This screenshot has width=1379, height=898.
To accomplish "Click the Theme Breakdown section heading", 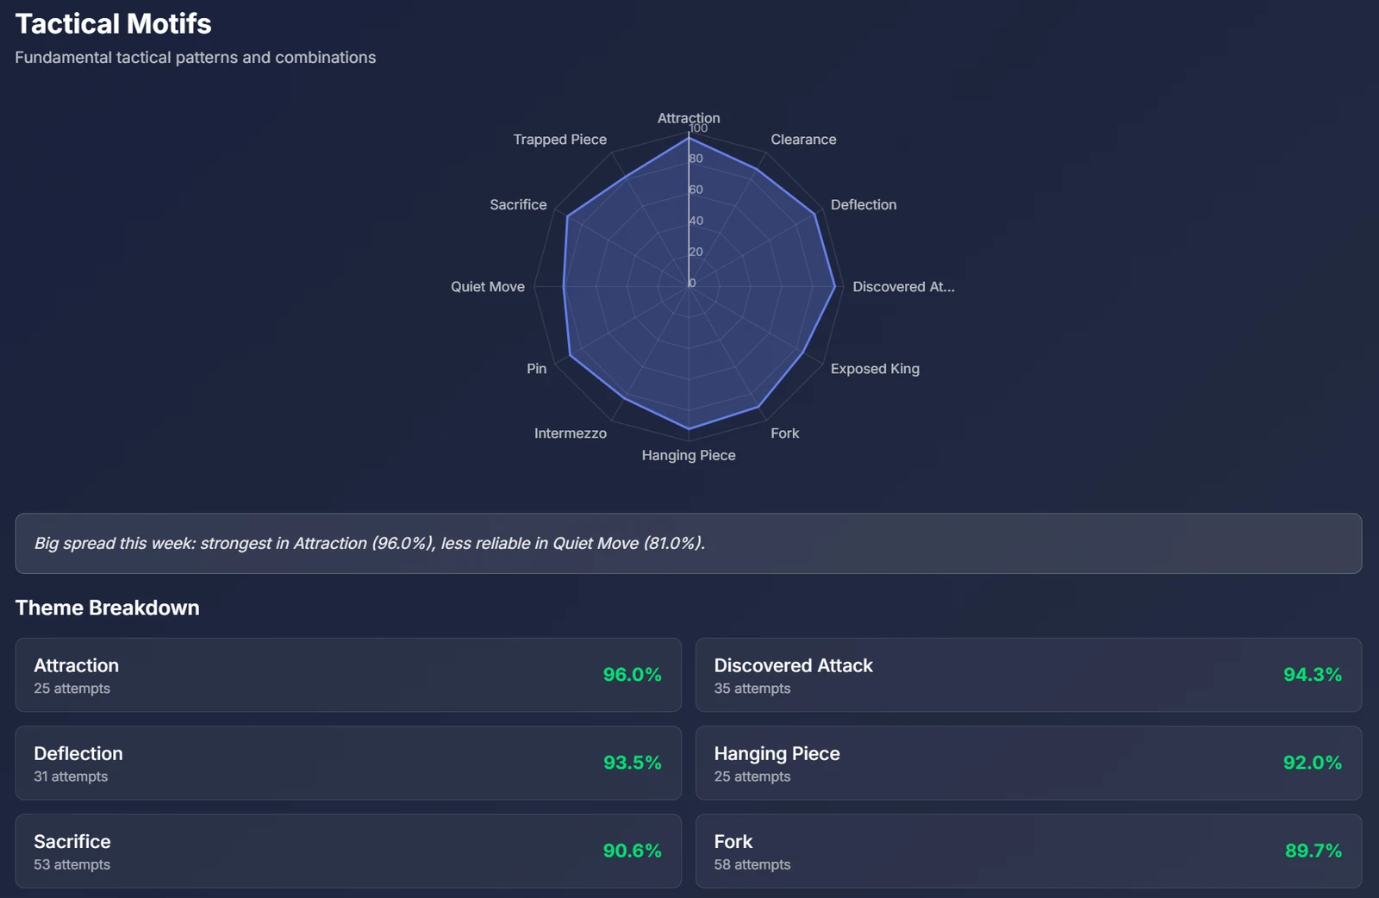I will (108, 608).
